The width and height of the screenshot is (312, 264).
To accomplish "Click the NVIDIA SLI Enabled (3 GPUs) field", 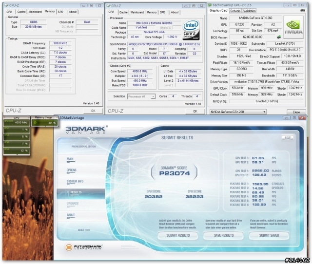I will (267, 101).
